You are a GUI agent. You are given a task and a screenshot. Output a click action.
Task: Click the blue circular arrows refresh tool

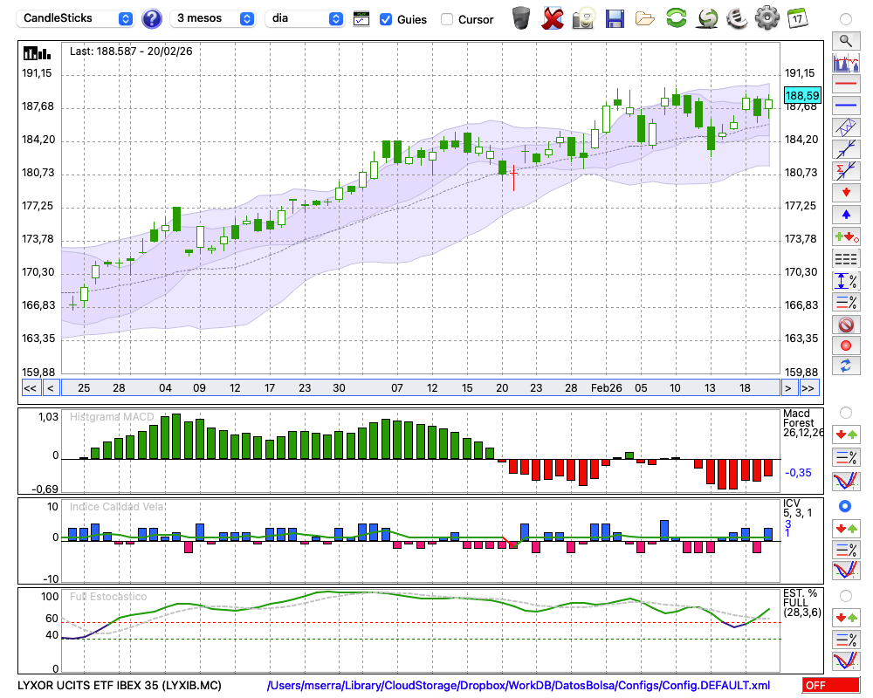coord(846,366)
